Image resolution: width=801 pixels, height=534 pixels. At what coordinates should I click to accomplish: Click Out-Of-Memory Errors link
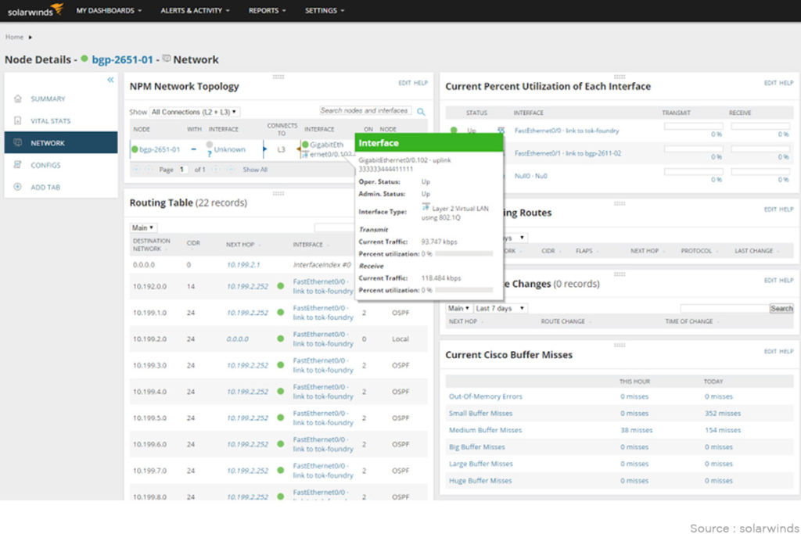(x=485, y=396)
